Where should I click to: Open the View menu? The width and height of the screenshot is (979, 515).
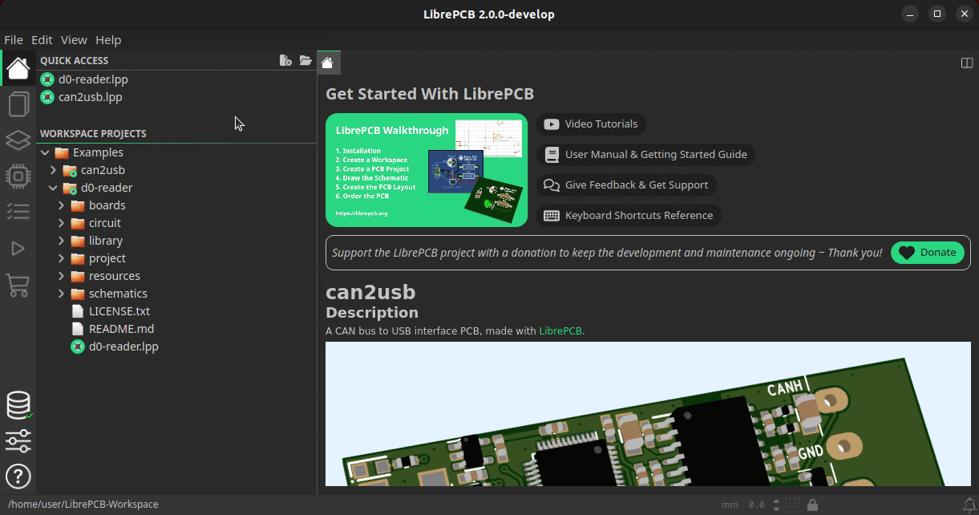coord(74,40)
